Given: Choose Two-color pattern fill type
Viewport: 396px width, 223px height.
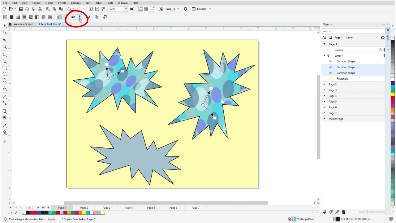Looking at the screenshot, I should coord(37,17).
